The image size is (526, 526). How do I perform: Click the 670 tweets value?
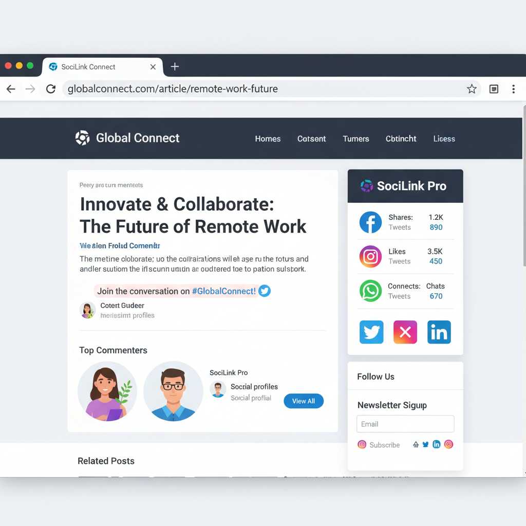tap(436, 296)
